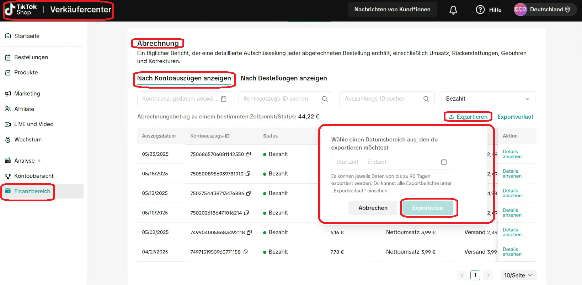
Task: Open the Exportverlauf link
Action: pyautogui.click(x=515, y=117)
